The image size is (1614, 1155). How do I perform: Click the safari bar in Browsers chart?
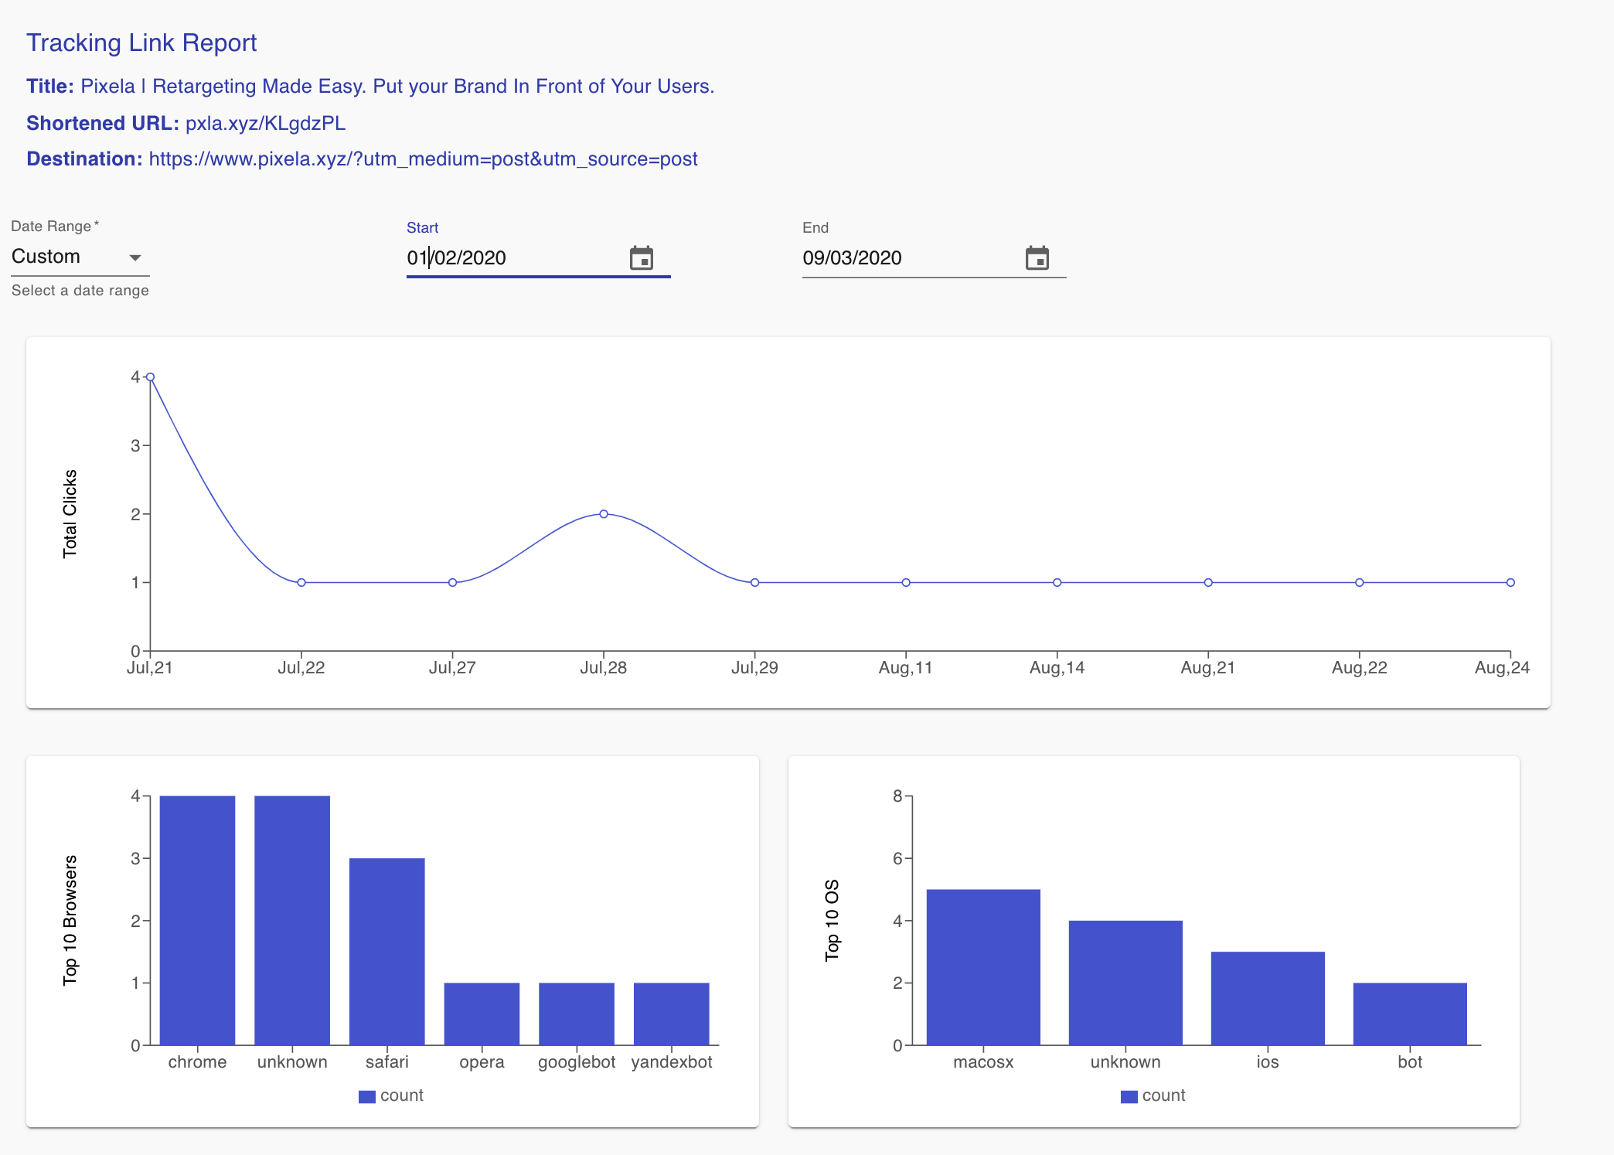click(386, 951)
